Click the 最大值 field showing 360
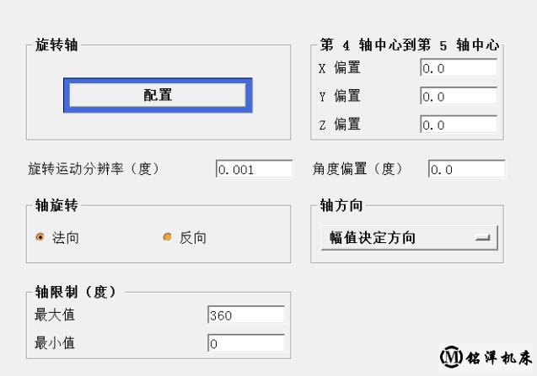The image size is (537, 376). (x=245, y=315)
